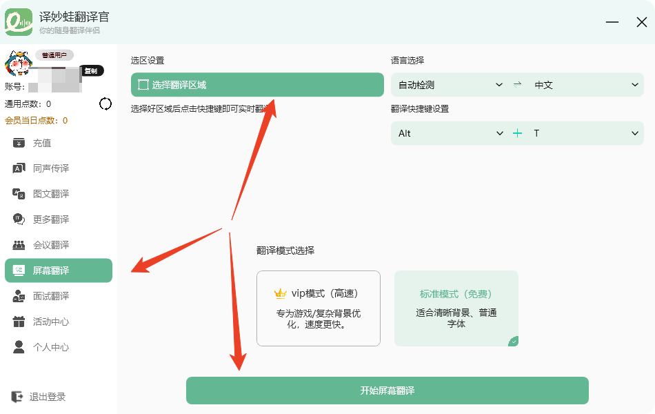The height and width of the screenshot is (414, 655).
Task: Click the 选择翻译区域 select region button
Action: tap(256, 85)
